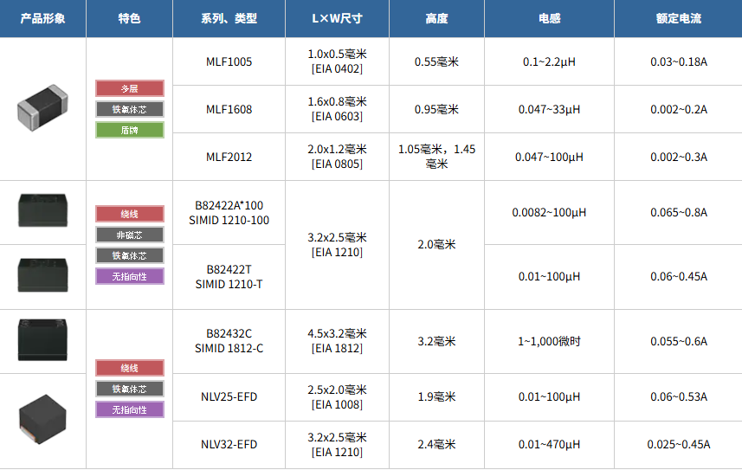742x470 pixels.
Task: Click the 2.0x1.2毫米 [EIA 0805] size cell
Action: click(337, 157)
